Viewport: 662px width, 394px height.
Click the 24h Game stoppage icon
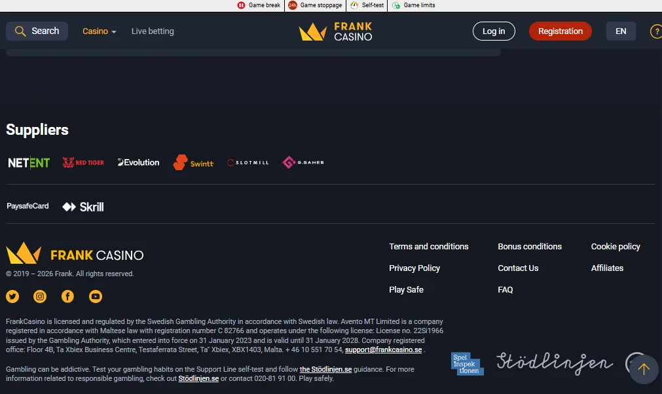(292, 5)
